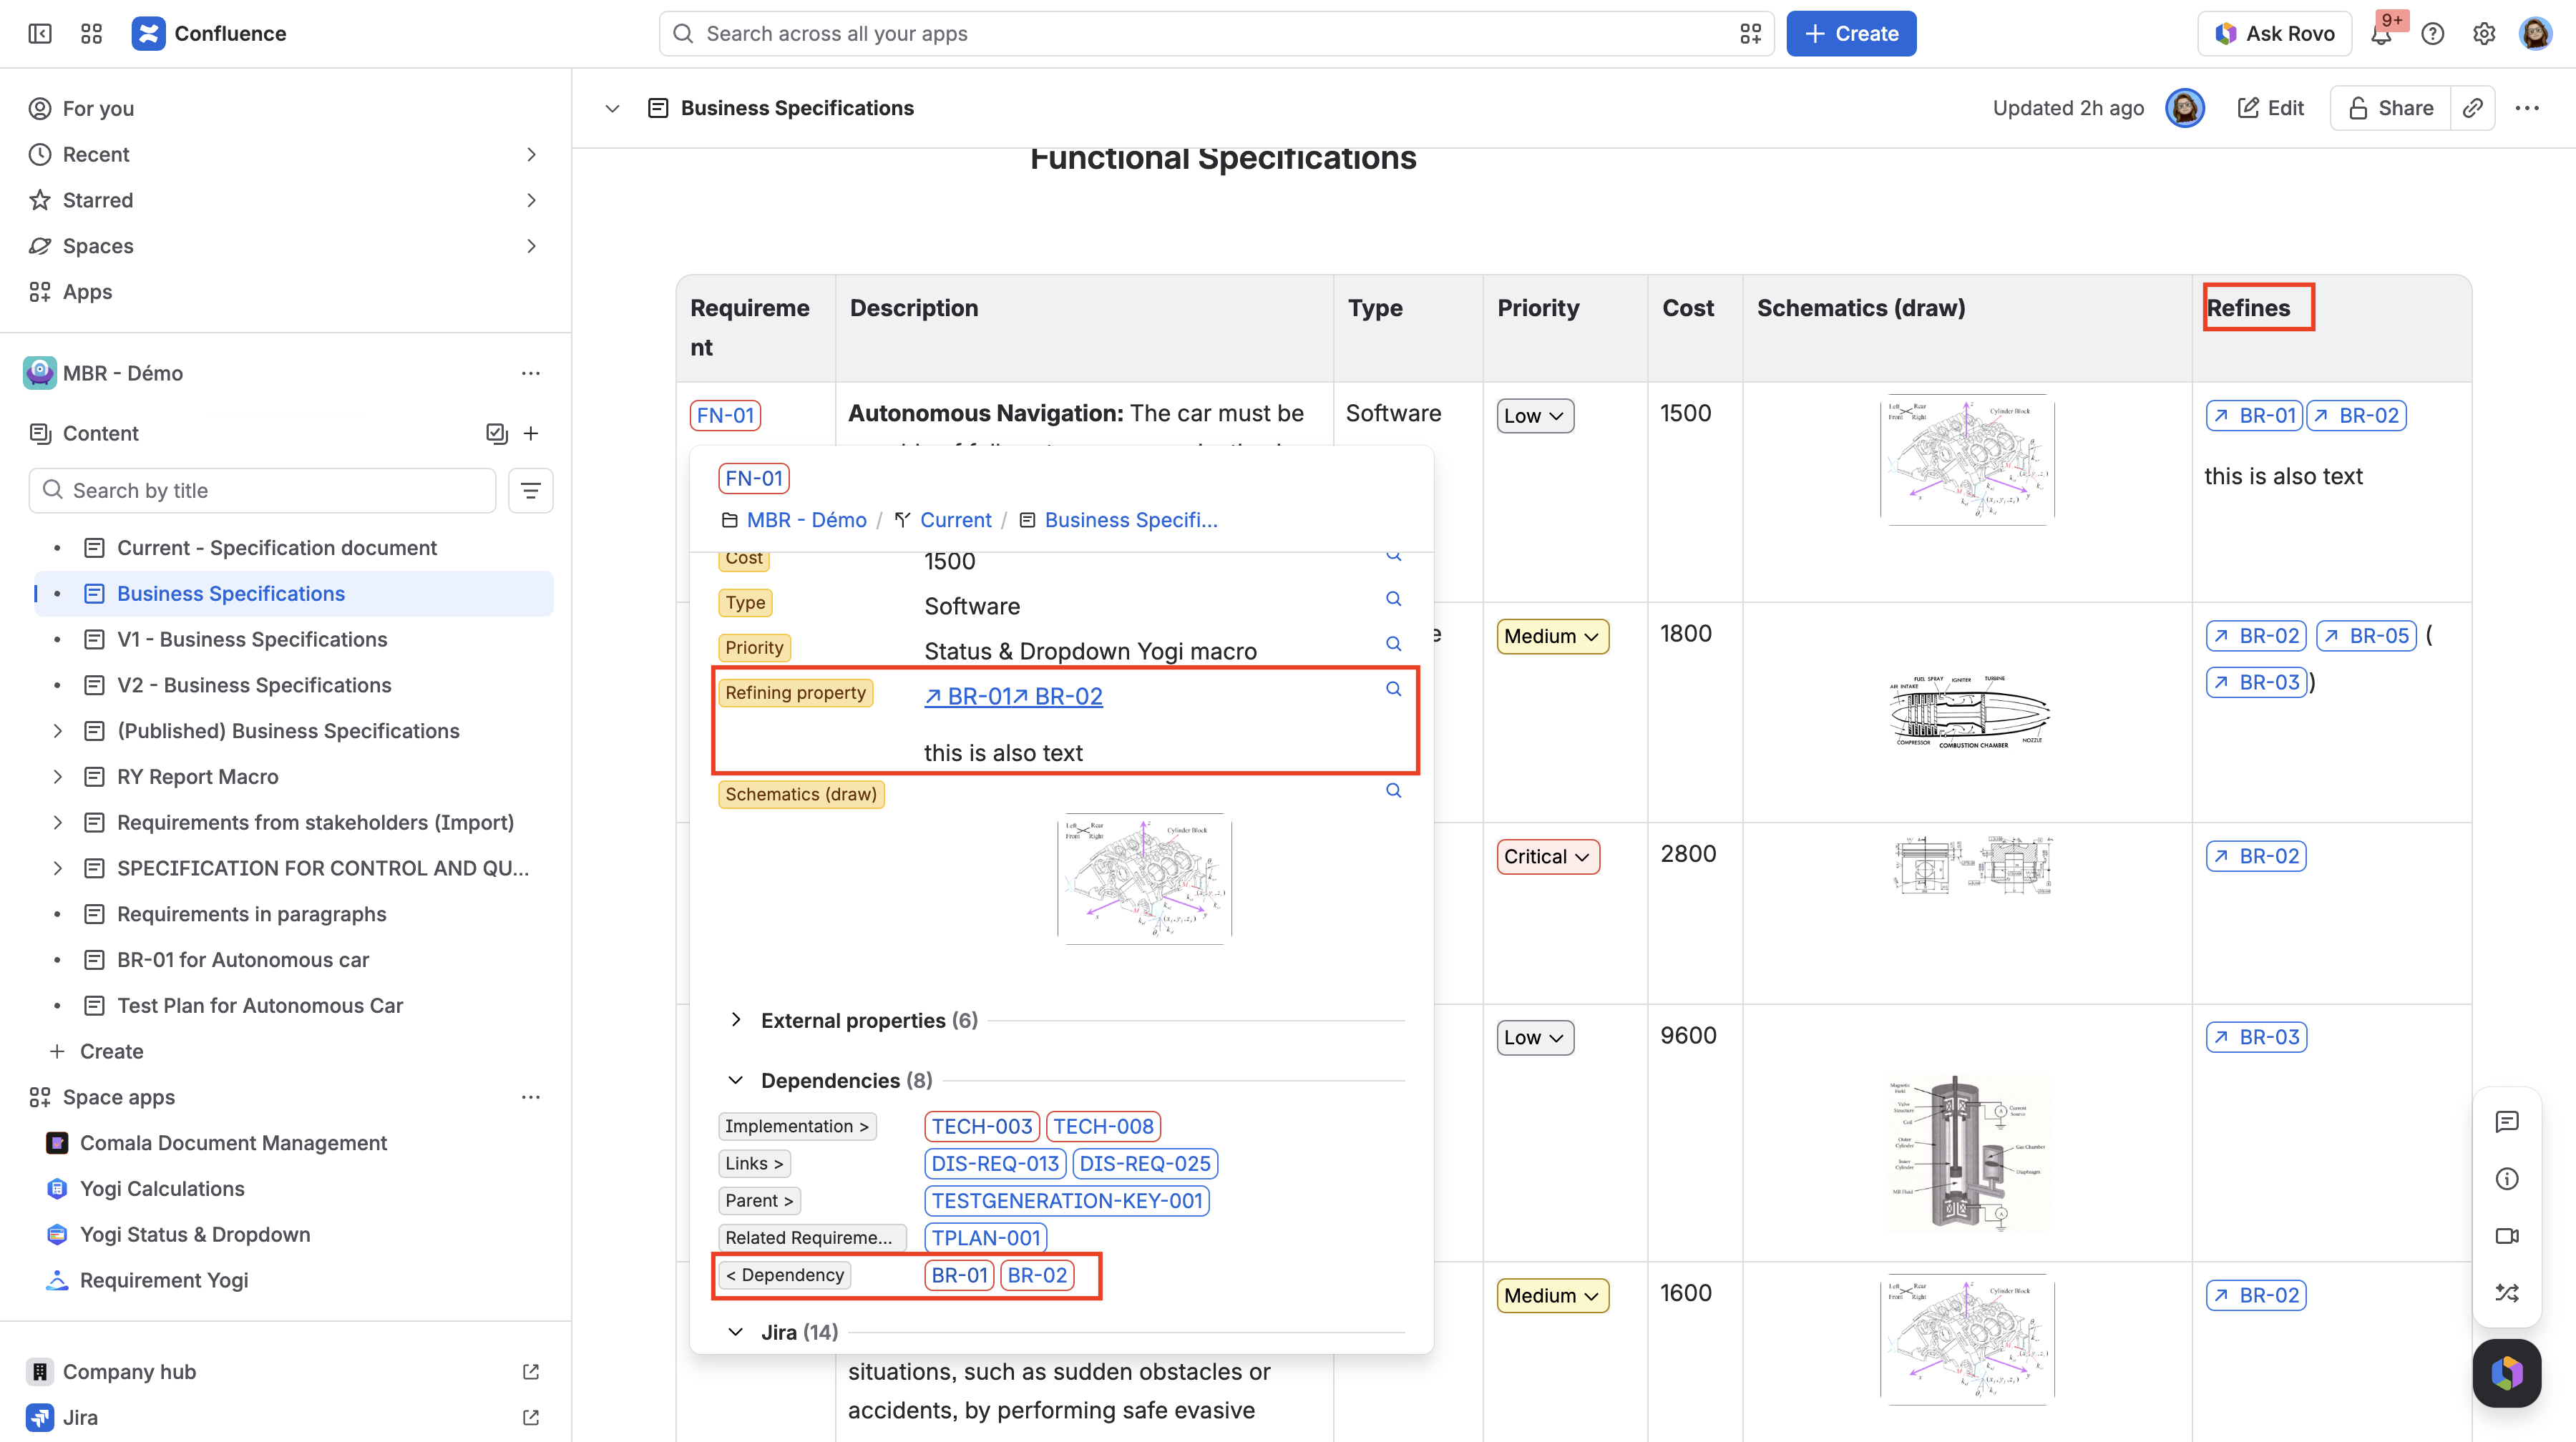2576x1442 pixels.
Task: Open the app switcher grid icon
Action: (x=91, y=34)
